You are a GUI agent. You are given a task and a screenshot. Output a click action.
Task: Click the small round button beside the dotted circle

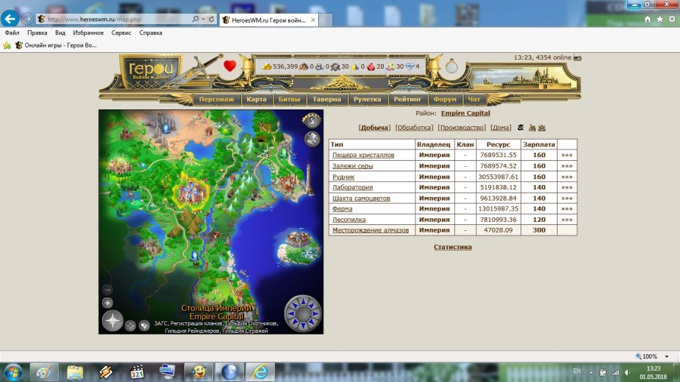click(x=144, y=325)
